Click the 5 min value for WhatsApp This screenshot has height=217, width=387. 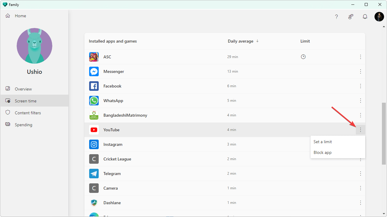[232, 101]
